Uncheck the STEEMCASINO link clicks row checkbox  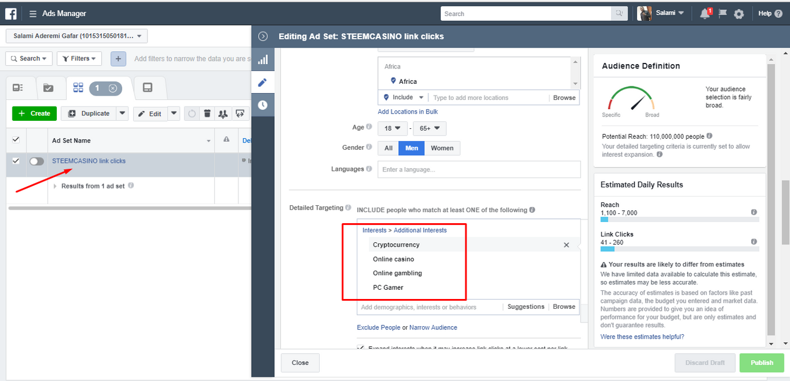[x=16, y=161]
